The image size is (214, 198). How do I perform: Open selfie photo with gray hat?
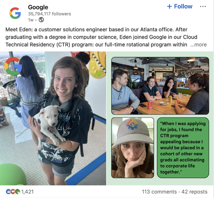click(x=133, y=148)
